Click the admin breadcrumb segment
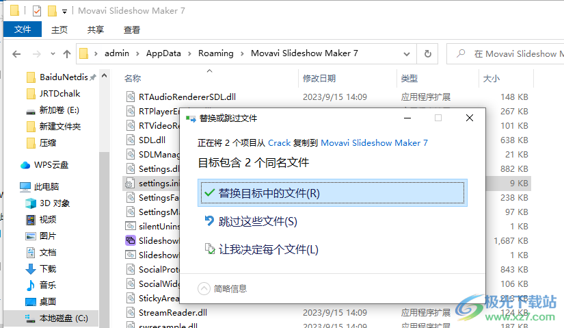564x328 pixels. [x=116, y=53]
